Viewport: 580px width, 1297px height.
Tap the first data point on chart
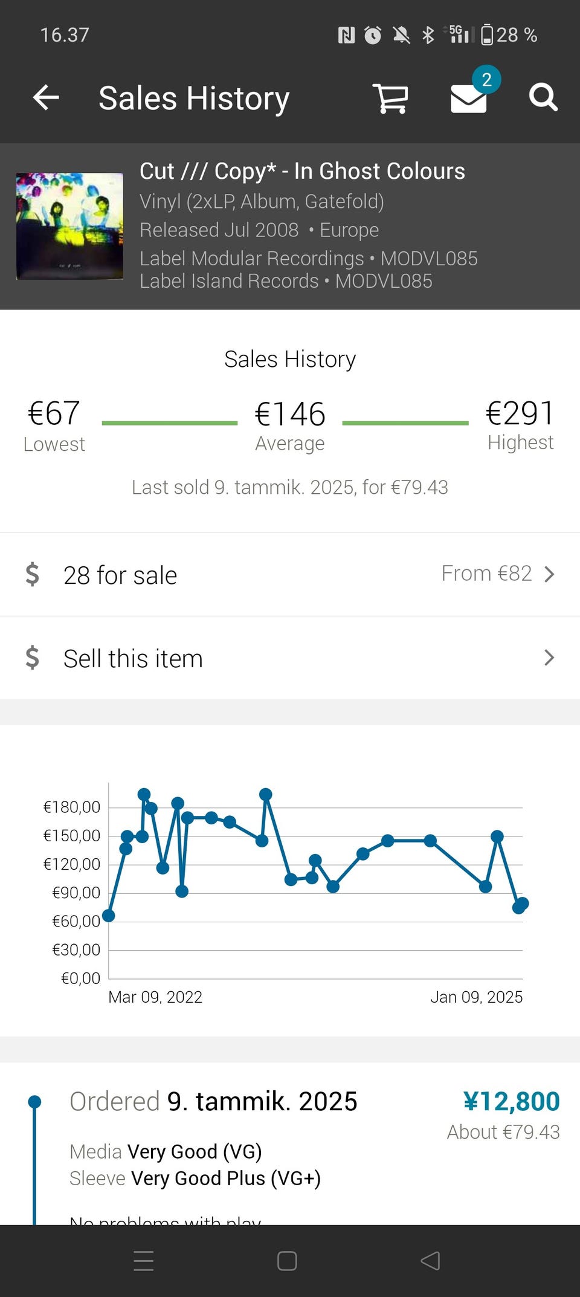109,916
